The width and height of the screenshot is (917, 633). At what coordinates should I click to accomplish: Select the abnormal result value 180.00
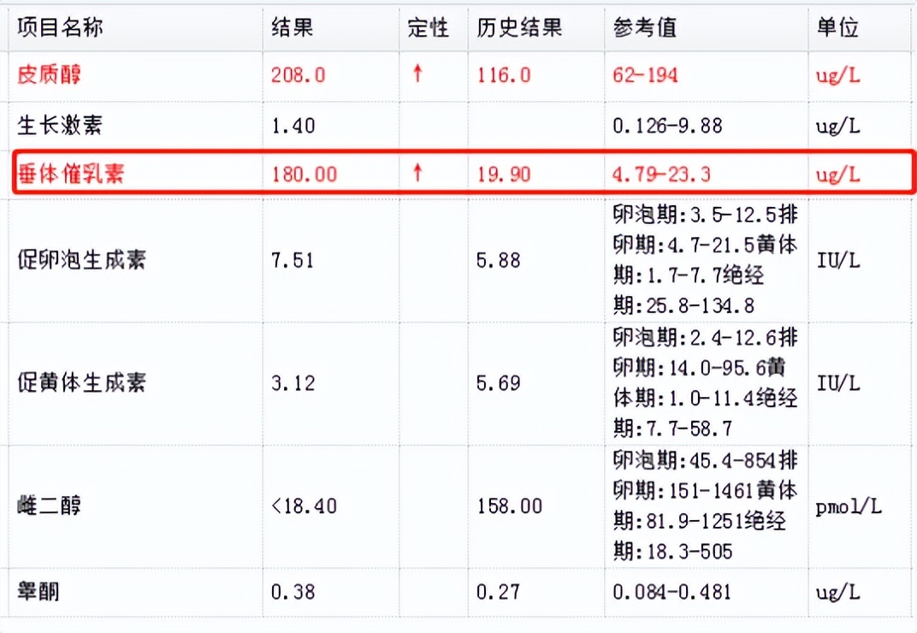coord(304,174)
